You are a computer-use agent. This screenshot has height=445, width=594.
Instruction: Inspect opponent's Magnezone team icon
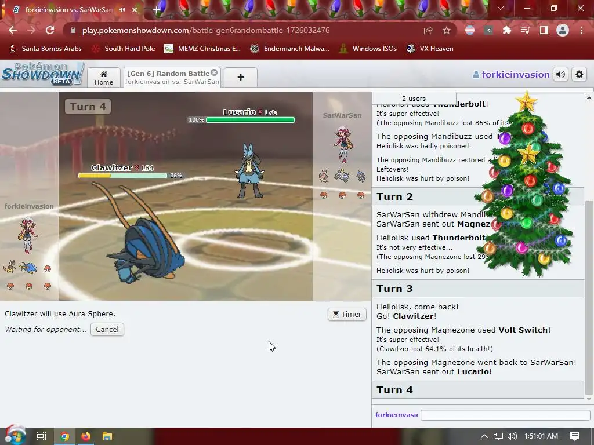click(342, 176)
